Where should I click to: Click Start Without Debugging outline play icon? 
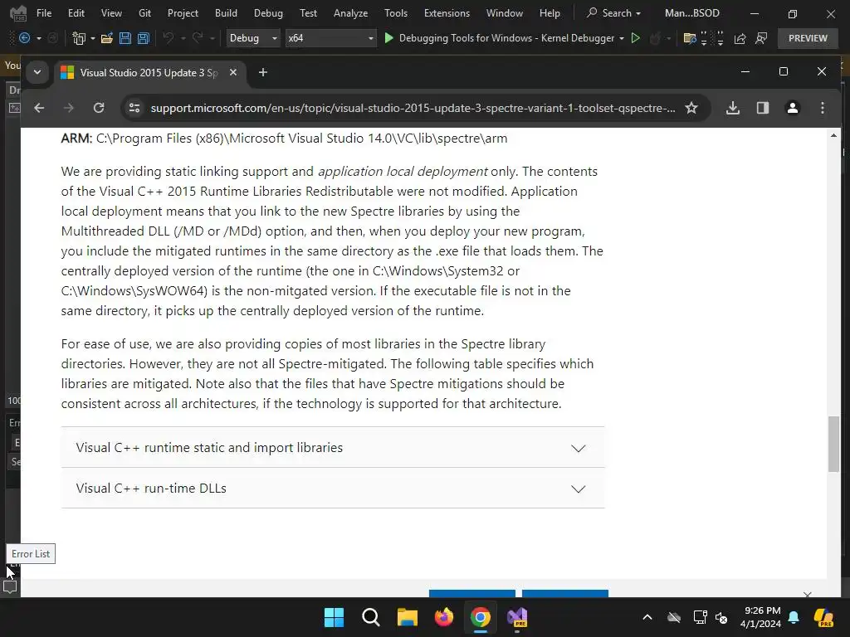636,38
